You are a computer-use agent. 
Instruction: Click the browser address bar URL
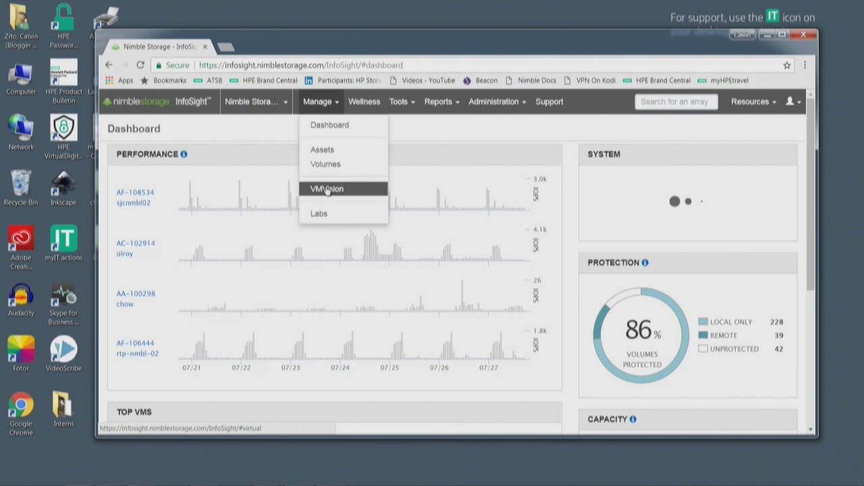pyautogui.click(x=300, y=65)
